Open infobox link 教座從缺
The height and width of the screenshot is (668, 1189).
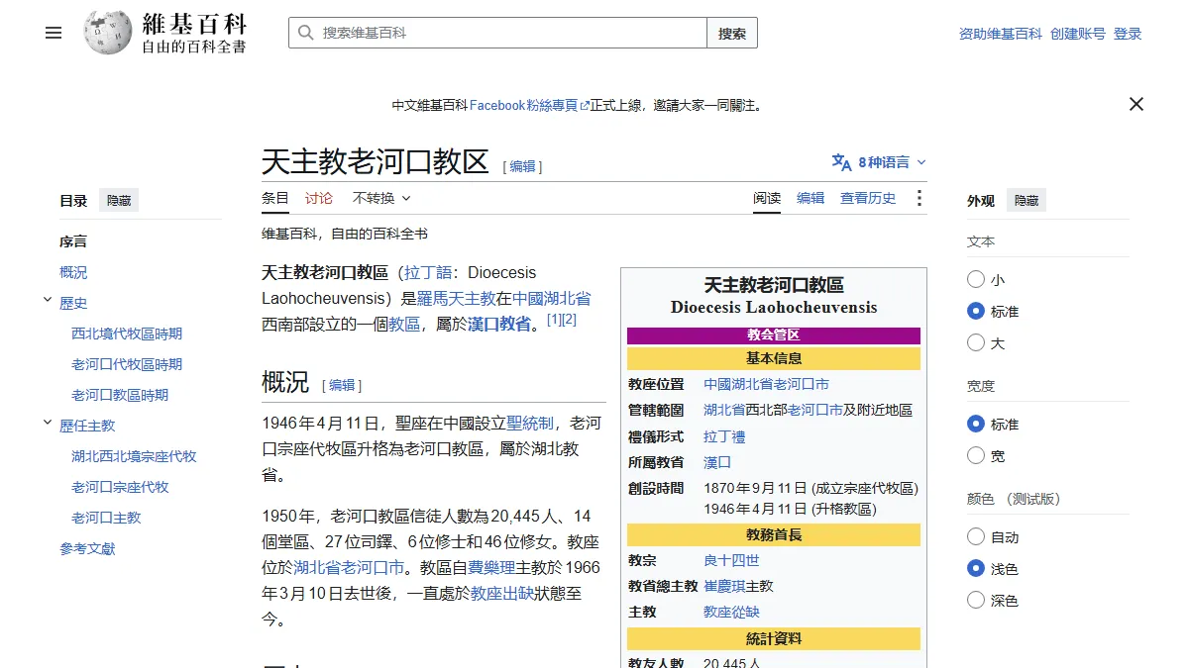point(731,612)
